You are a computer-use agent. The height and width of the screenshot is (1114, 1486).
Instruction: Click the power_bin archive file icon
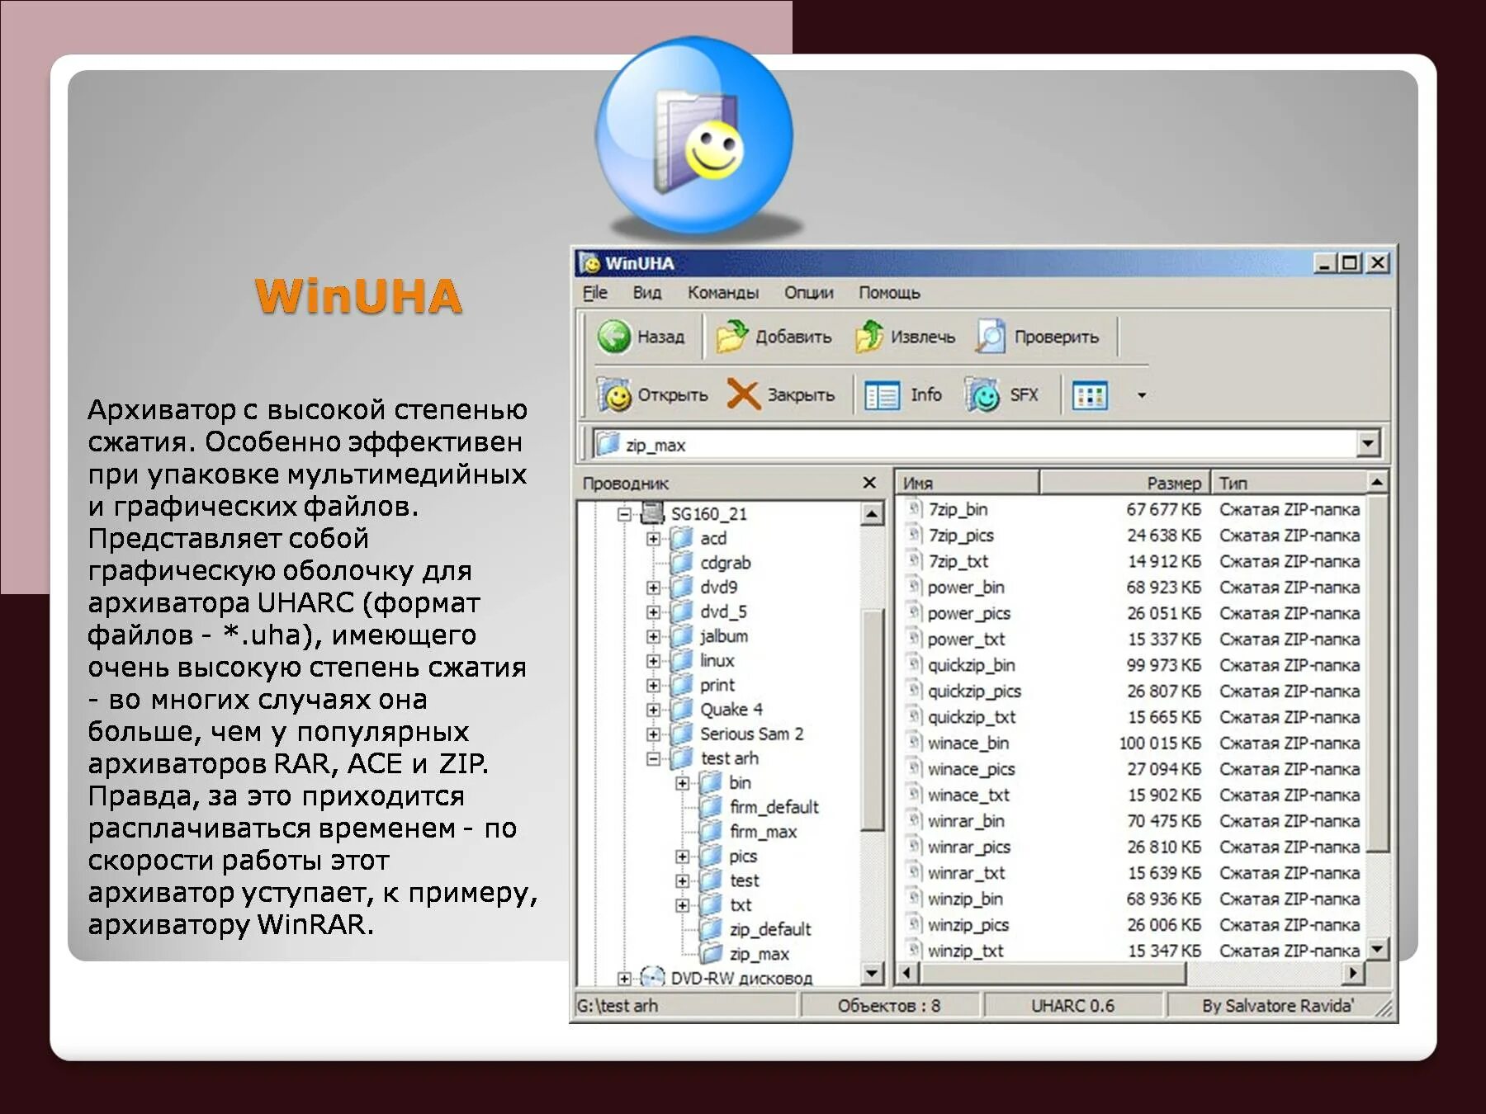pos(914,587)
